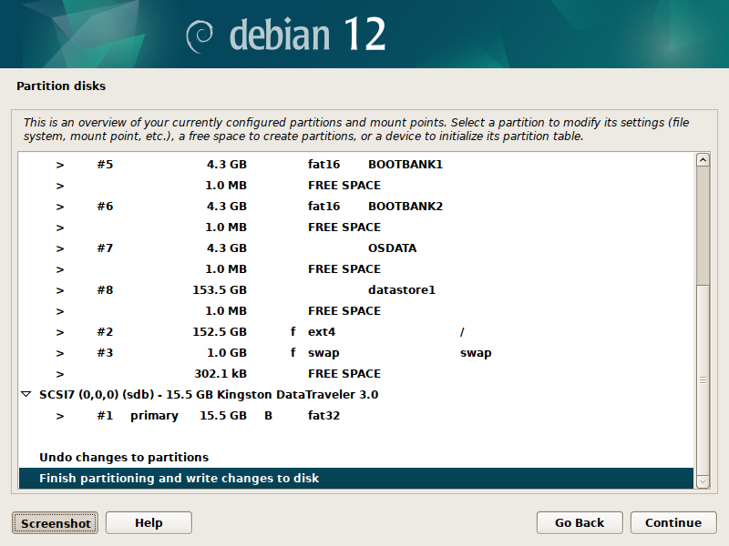Click the fat32 filesystem label

(323, 416)
